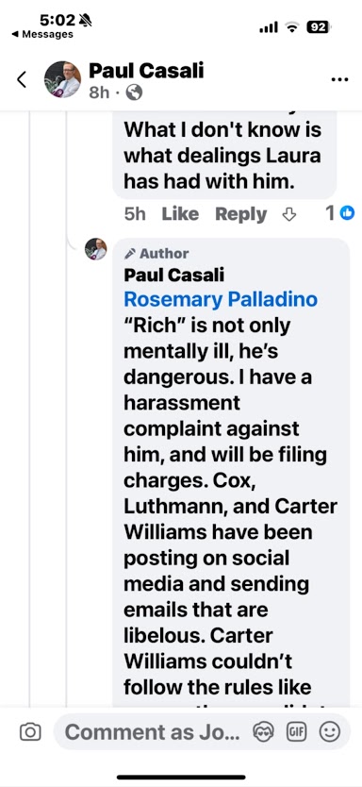Tap Paul Casali header name title
Viewport: 362px width, 787px height.
(x=146, y=70)
